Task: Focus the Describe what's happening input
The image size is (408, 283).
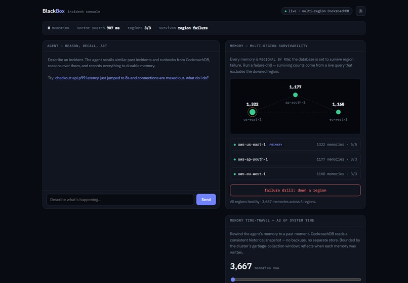Action: (x=120, y=200)
